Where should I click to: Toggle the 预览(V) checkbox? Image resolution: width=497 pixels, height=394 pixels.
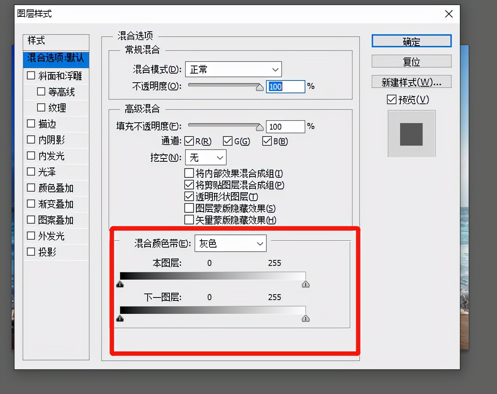[x=392, y=99]
